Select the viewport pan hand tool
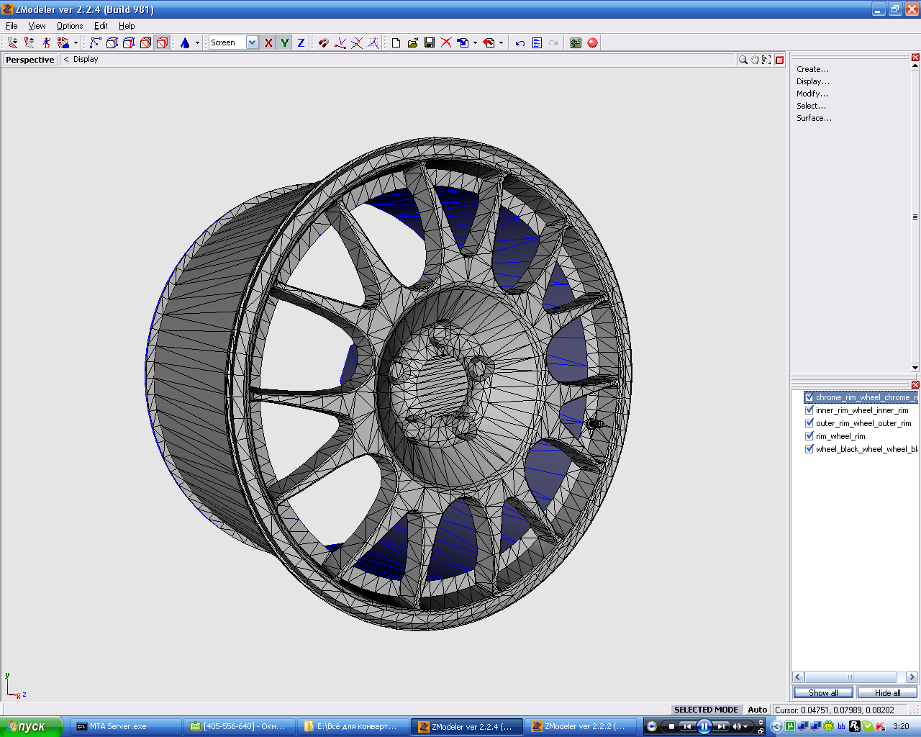The image size is (921, 737). pos(754,60)
